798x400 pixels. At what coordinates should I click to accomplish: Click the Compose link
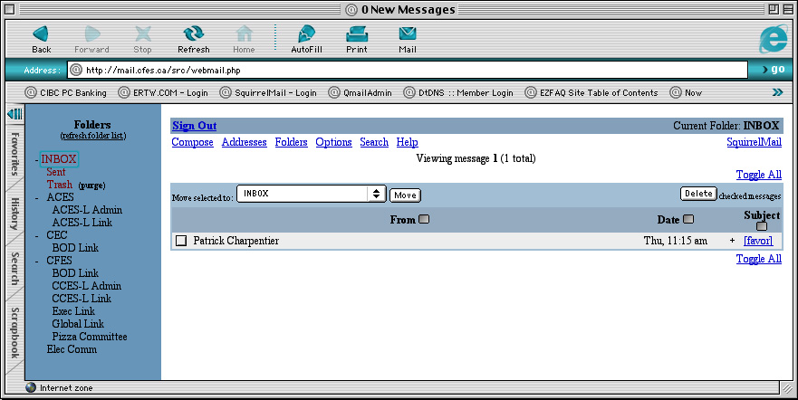pos(192,142)
